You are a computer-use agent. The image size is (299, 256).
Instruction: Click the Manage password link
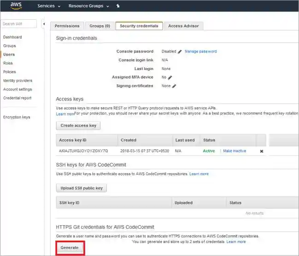tap(200, 52)
